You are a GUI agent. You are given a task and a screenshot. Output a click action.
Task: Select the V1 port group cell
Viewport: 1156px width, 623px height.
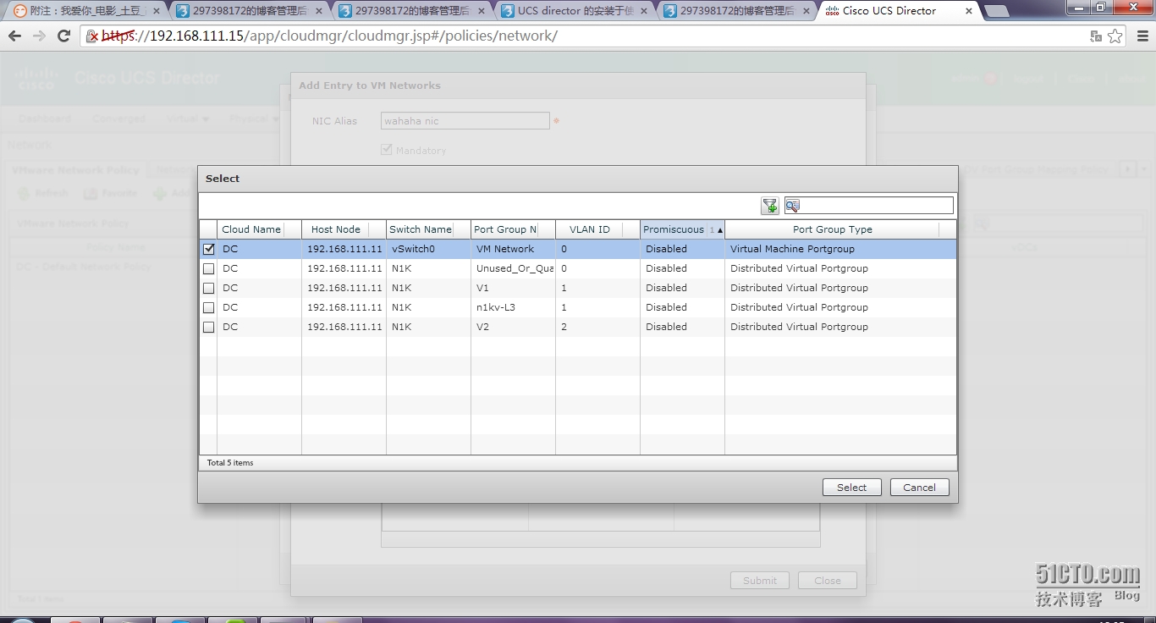pyautogui.click(x=513, y=288)
